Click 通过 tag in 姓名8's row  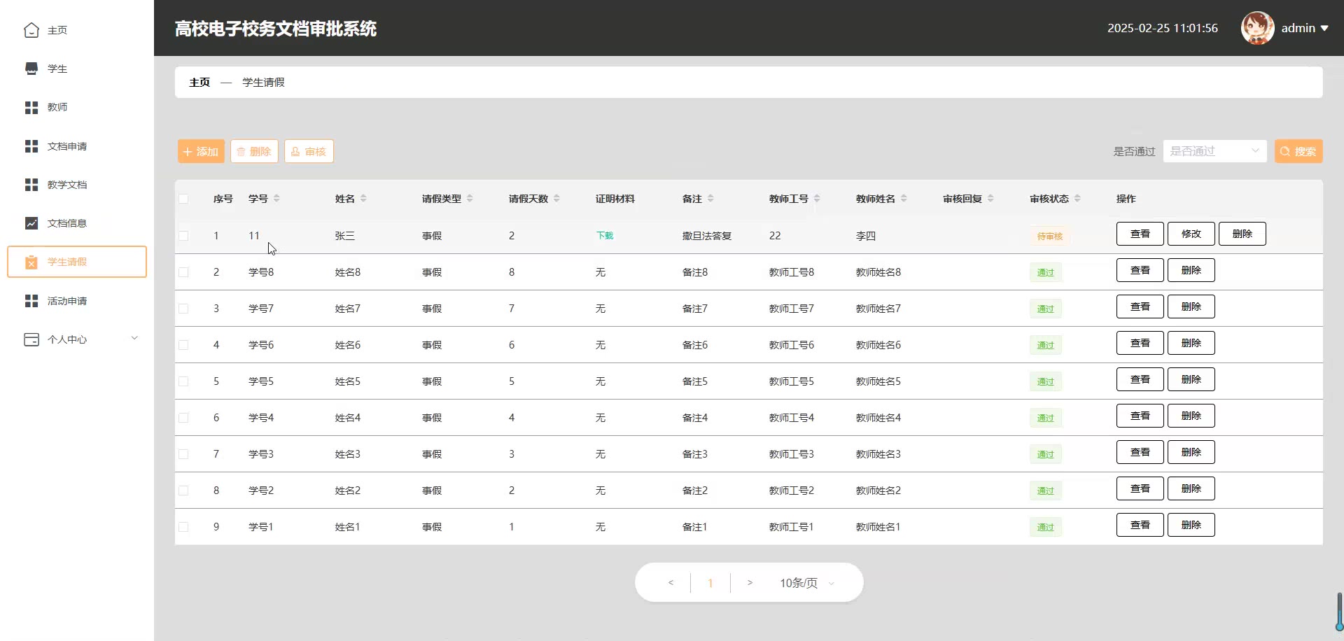1046,273
